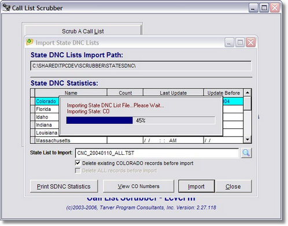Click the scroll up arrow of statistics table
288x226 pixels.
tap(248, 93)
